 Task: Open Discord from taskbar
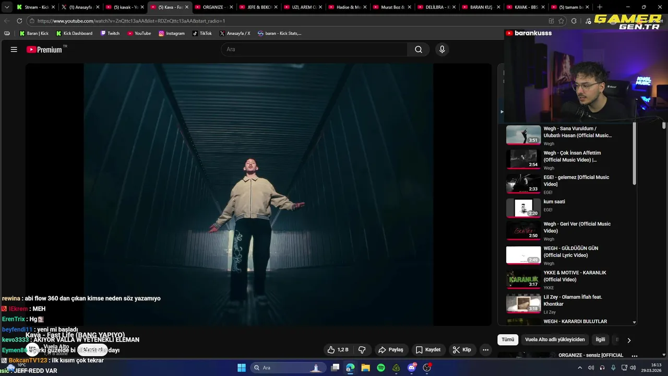(412, 368)
